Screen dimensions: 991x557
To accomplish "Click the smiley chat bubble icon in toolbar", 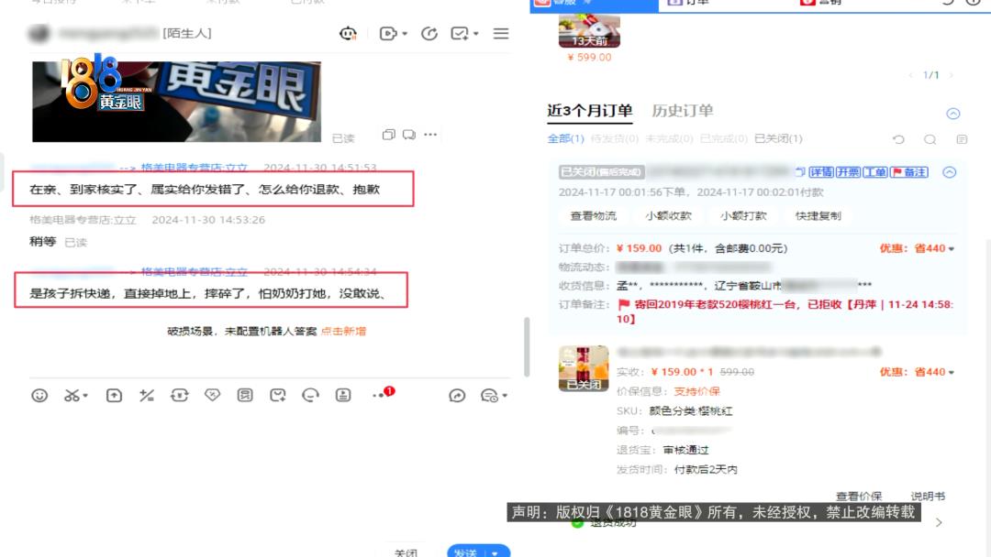I will (310, 396).
